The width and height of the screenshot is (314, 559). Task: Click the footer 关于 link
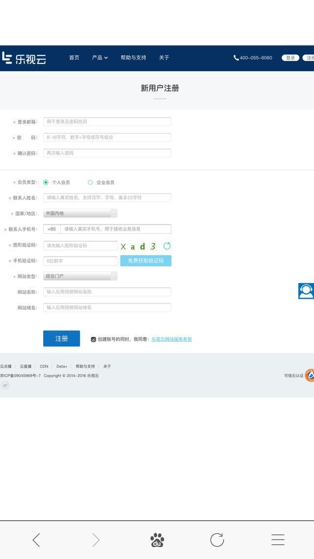[x=107, y=366]
